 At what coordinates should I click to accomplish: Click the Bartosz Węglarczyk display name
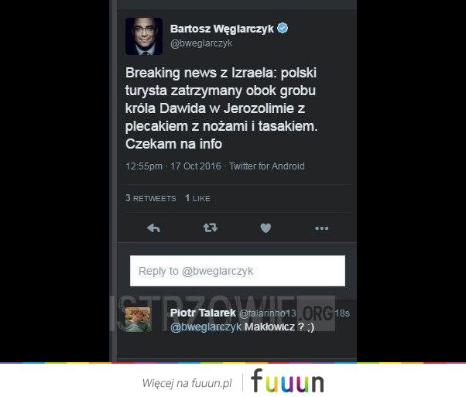[x=221, y=29]
